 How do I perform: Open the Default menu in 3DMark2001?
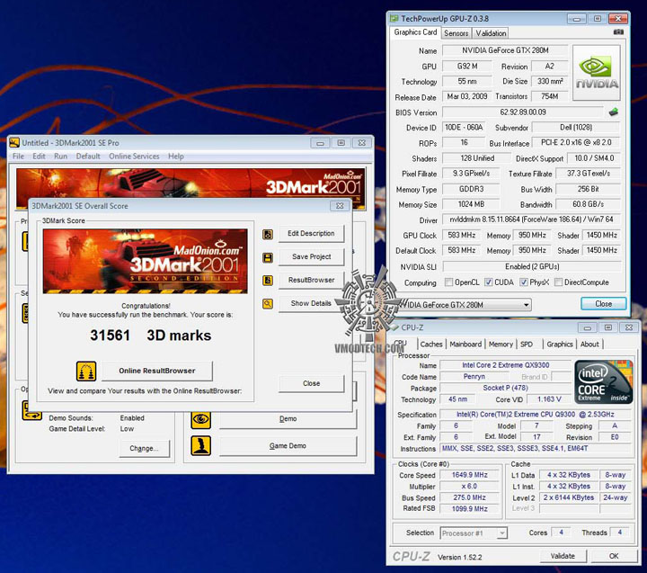[x=88, y=157]
